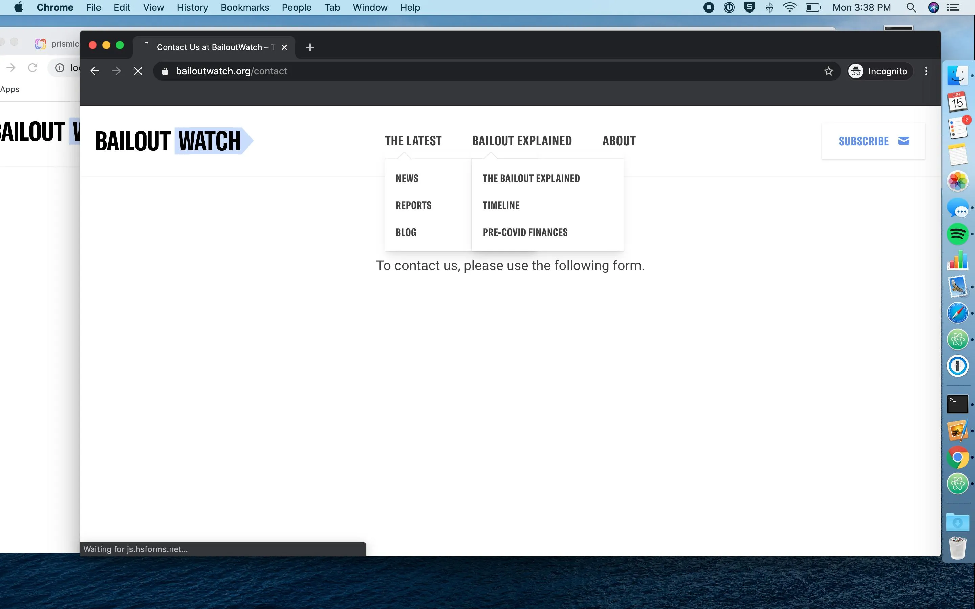Go back to previous page
This screenshot has height=609, width=975.
(95, 71)
